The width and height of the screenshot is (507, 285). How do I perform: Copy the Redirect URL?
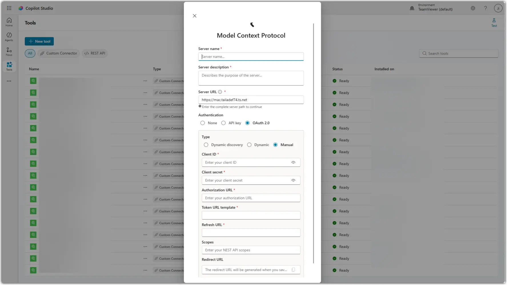(293, 270)
